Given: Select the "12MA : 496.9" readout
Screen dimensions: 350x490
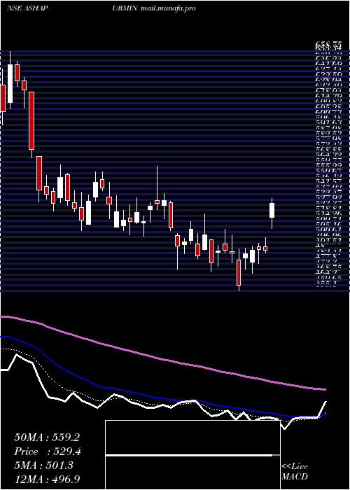Looking at the screenshot, I should [x=47, y=479].
